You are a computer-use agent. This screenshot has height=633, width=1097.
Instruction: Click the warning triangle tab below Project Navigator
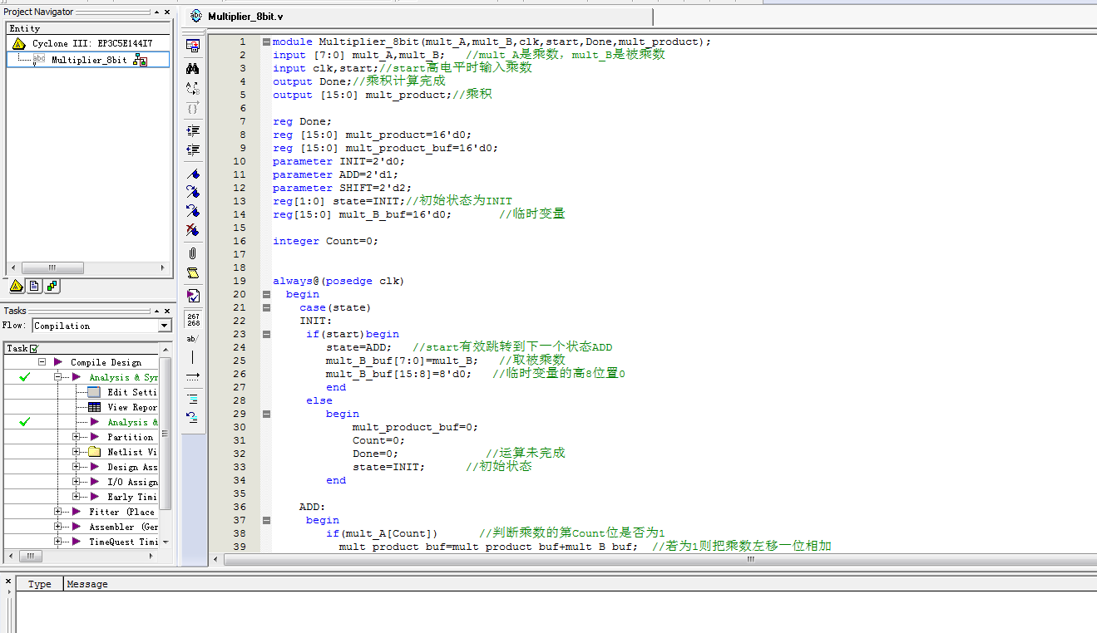tap(17, 286)
